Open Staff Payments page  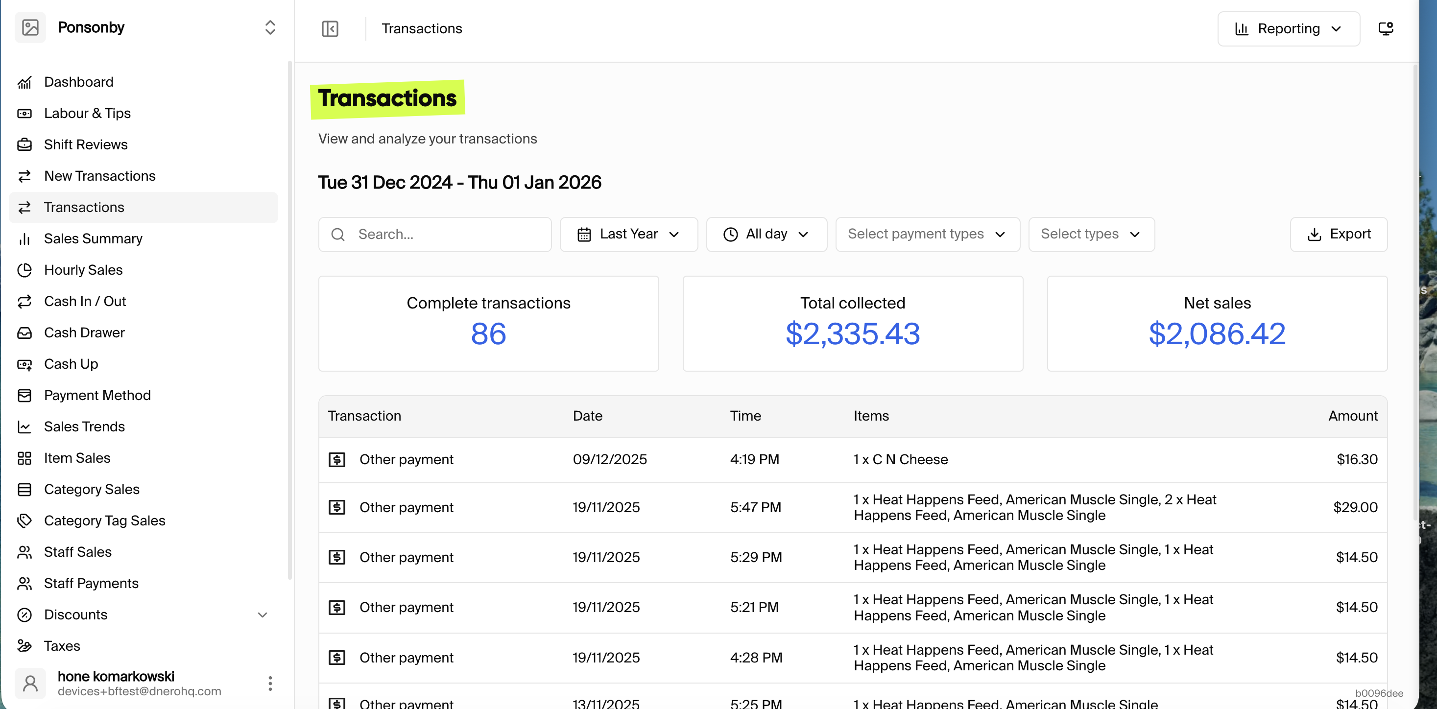[x=144, y=584]
